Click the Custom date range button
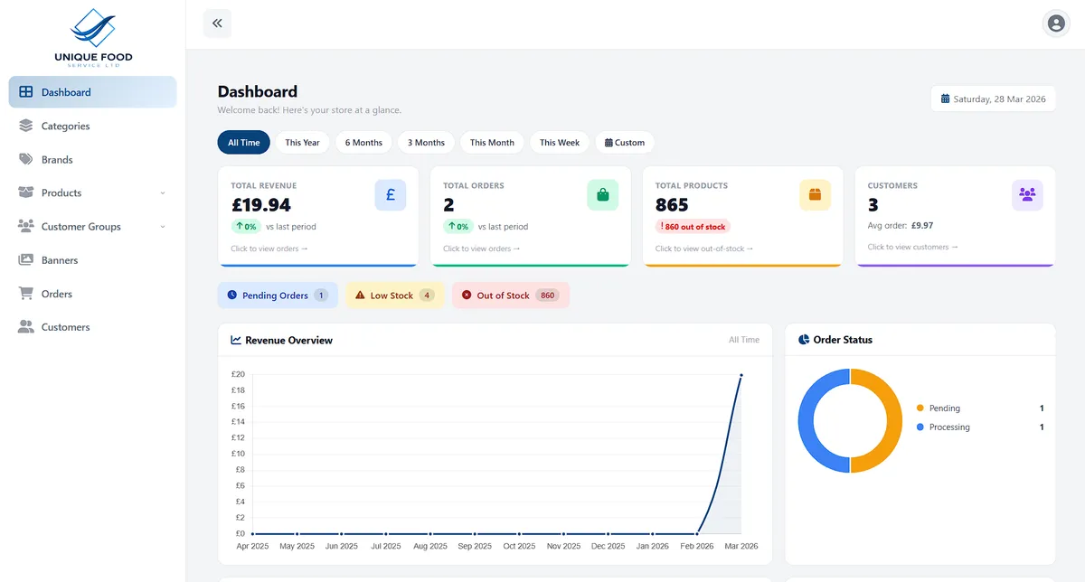The height and width of the screenshot is (582, 1085). click(624, 142)
